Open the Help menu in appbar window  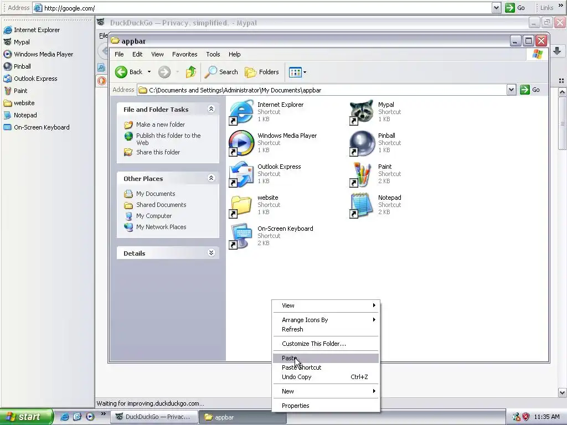tap(234, 54)
